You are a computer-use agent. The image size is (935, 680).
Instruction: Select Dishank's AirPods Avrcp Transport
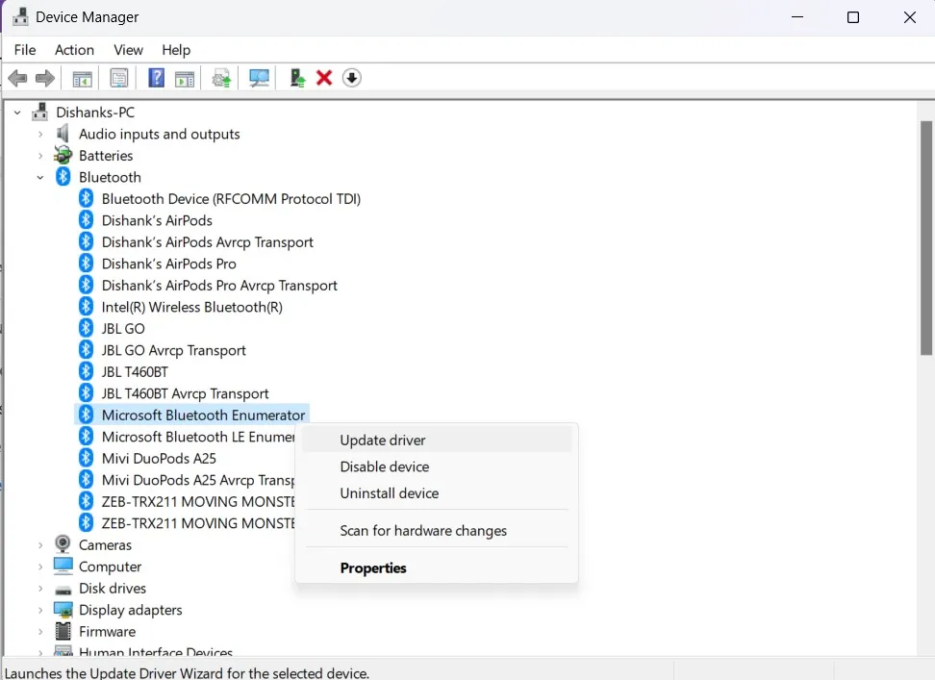click(208, 242)
